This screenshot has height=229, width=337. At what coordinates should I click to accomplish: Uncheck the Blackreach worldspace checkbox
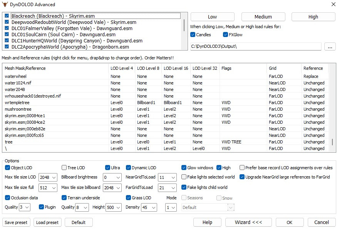pos(7,16)
